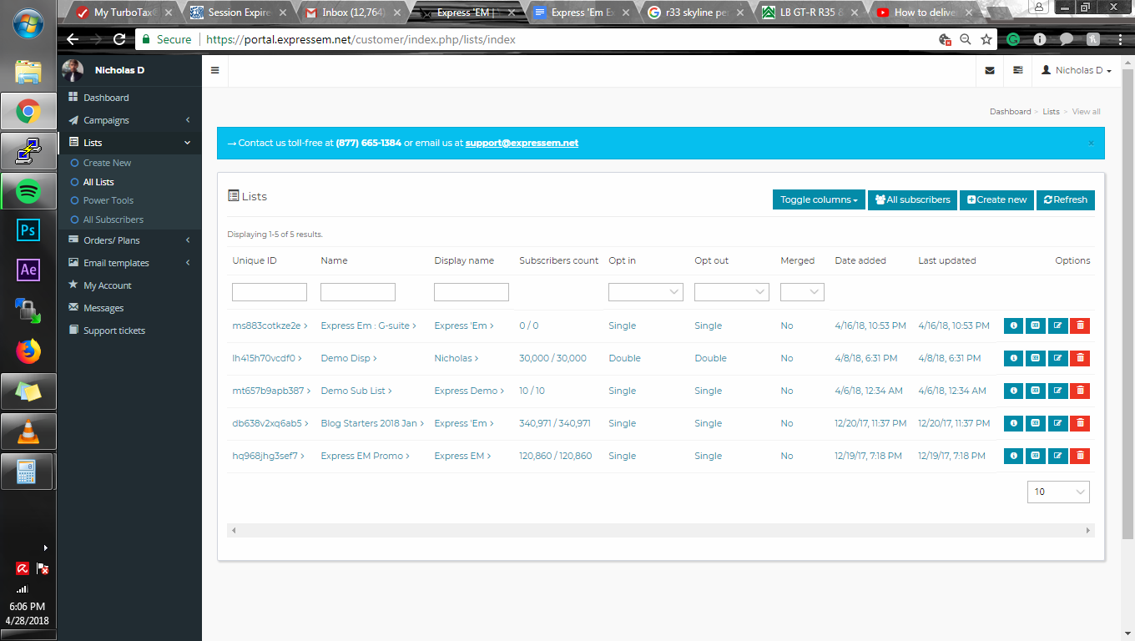Open the Opt in filter dropdown
The image size is (1135, 641).
646,292
